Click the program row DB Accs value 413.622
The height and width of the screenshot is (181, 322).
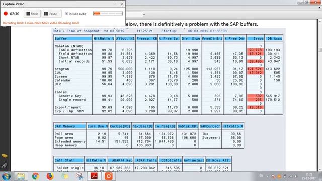273,69
